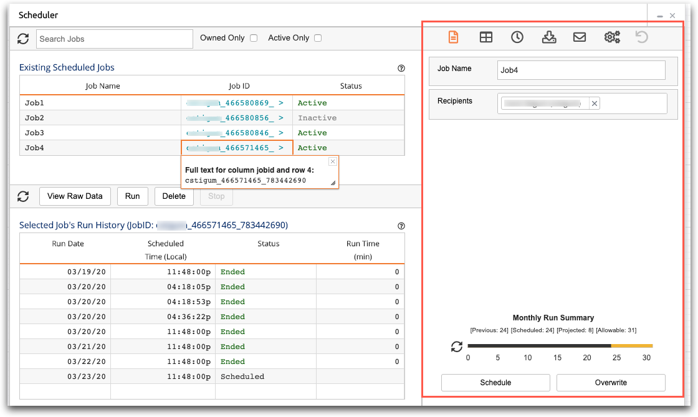Open the table grid tab icon
Viewport: 698px width, 417px height.
click(x=486, y=37)
